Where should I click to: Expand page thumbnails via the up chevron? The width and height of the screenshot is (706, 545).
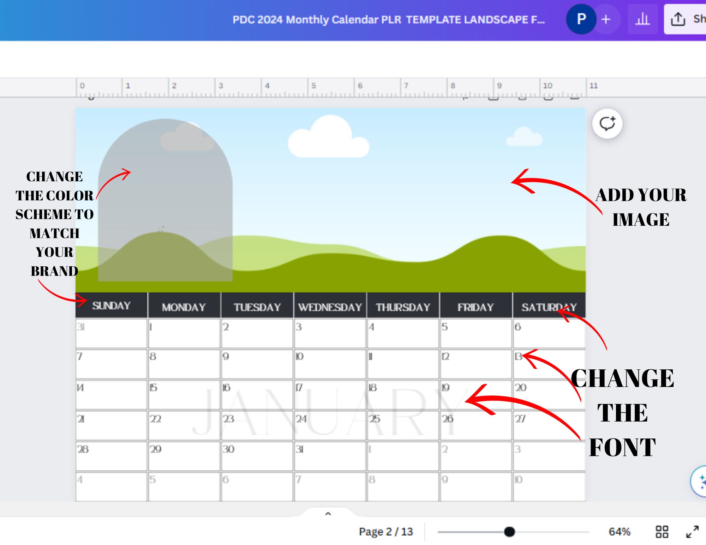(328, 514)
